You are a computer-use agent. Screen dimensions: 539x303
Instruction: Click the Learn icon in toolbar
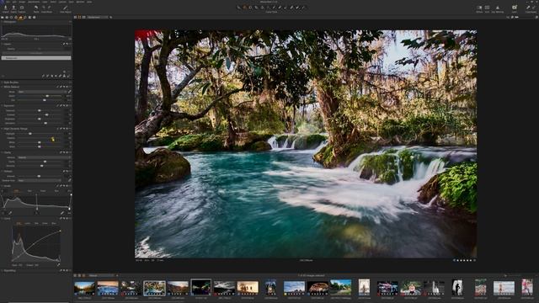[x=515, y=8]
